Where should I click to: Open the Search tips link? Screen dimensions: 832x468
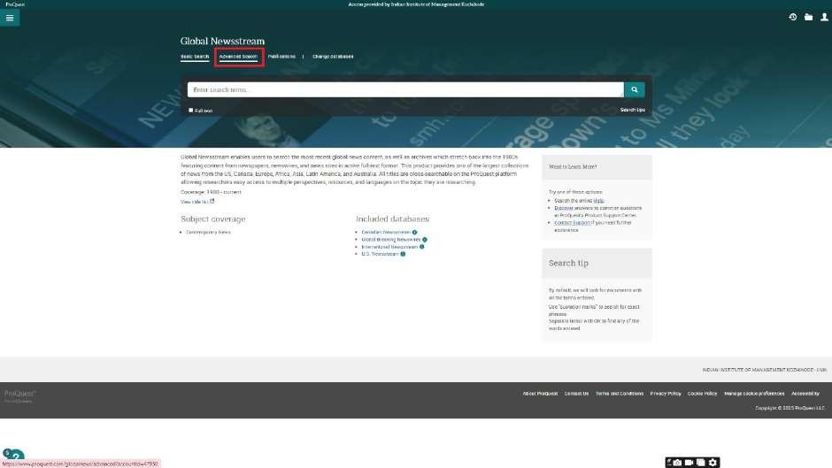click(x=632, y=110)
